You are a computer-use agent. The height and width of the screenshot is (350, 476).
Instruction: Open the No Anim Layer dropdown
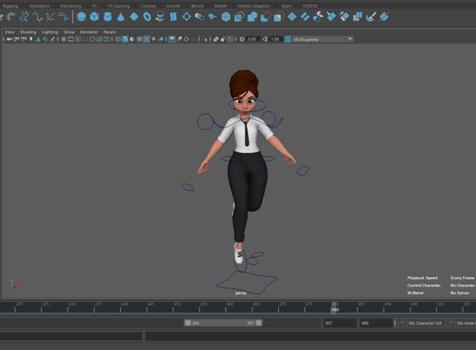tap(466, 323)
